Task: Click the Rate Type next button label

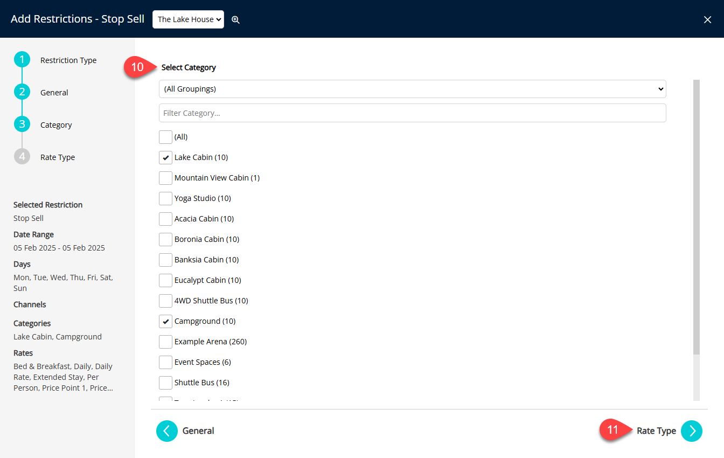Action: [656, 431]
